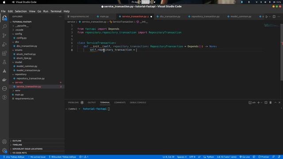Viewport: 283px width, 159px height.
Task: Kill terminal with trash icon
Action: pos(271,102)
